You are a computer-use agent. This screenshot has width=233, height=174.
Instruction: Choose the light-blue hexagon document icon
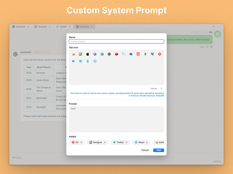[95, 61]
